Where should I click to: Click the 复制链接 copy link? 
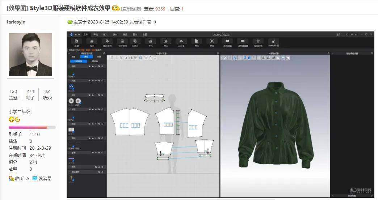tap(131, 9)
